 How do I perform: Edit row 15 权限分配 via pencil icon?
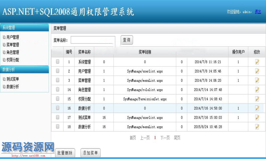(x=257, y=99)
